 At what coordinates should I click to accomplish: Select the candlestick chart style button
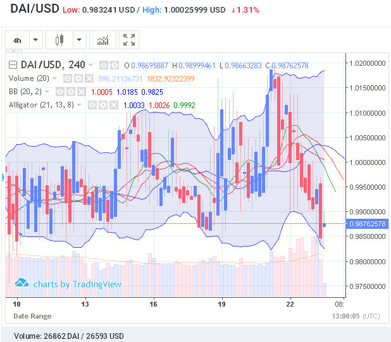pyautogui.click(x=59, y=40)
